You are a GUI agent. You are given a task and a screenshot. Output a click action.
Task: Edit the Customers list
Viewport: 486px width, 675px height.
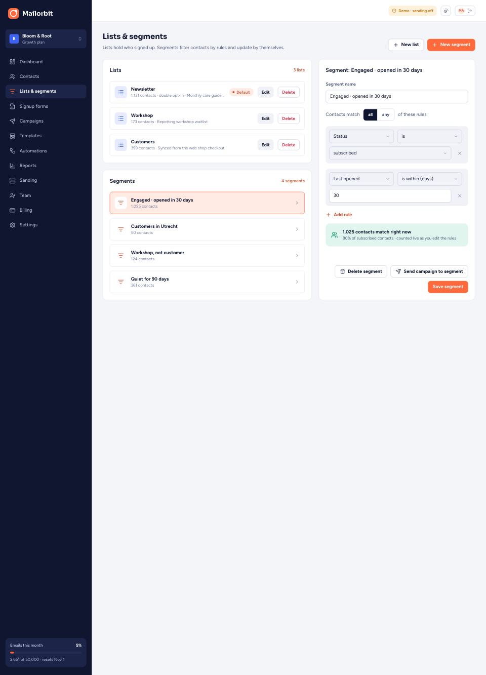pos(266,145)
